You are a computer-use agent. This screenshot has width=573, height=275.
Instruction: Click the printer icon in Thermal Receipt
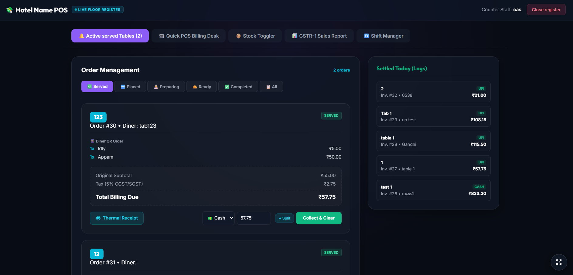coord(98,218)
